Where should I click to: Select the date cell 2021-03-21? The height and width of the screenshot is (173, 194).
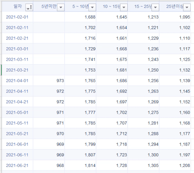(x=17, y=70)
